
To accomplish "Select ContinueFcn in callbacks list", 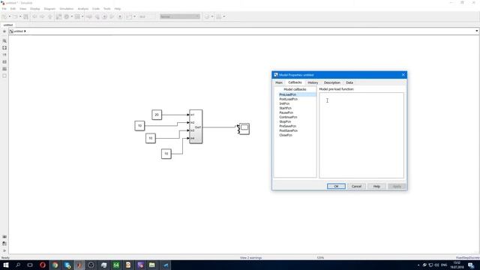I will click(288, 117).
